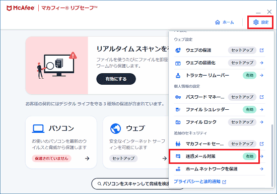Screen dimensions: 277x194
Task: Click the arrow next to ファイル シュレッダー
Action: [x=261, y=109]
